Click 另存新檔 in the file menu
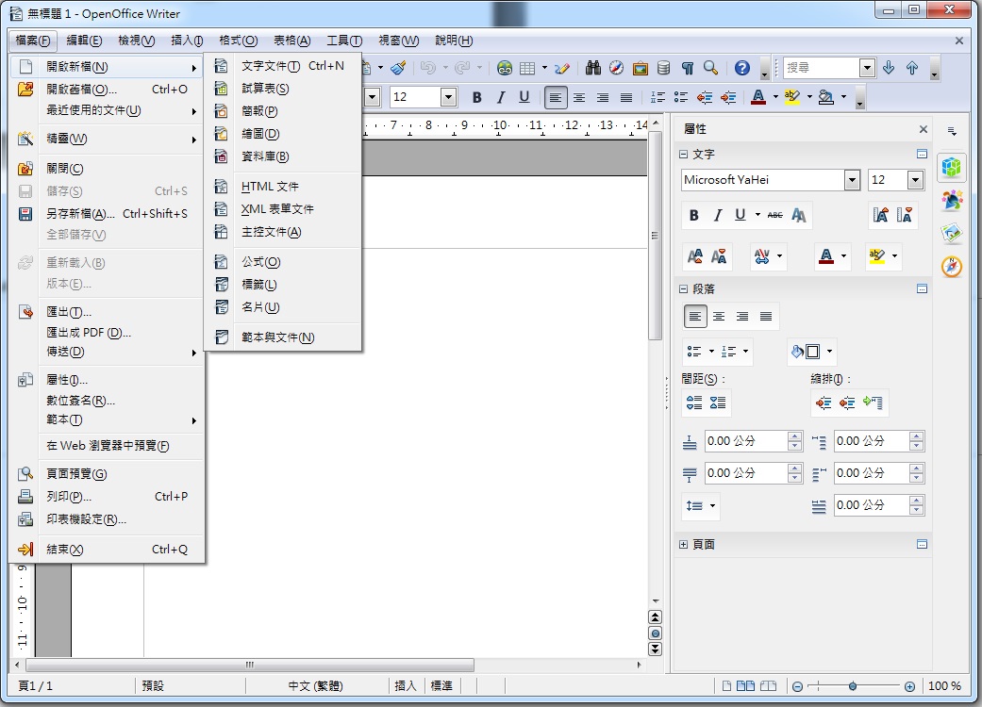982x707 pixels. point(81,213)
